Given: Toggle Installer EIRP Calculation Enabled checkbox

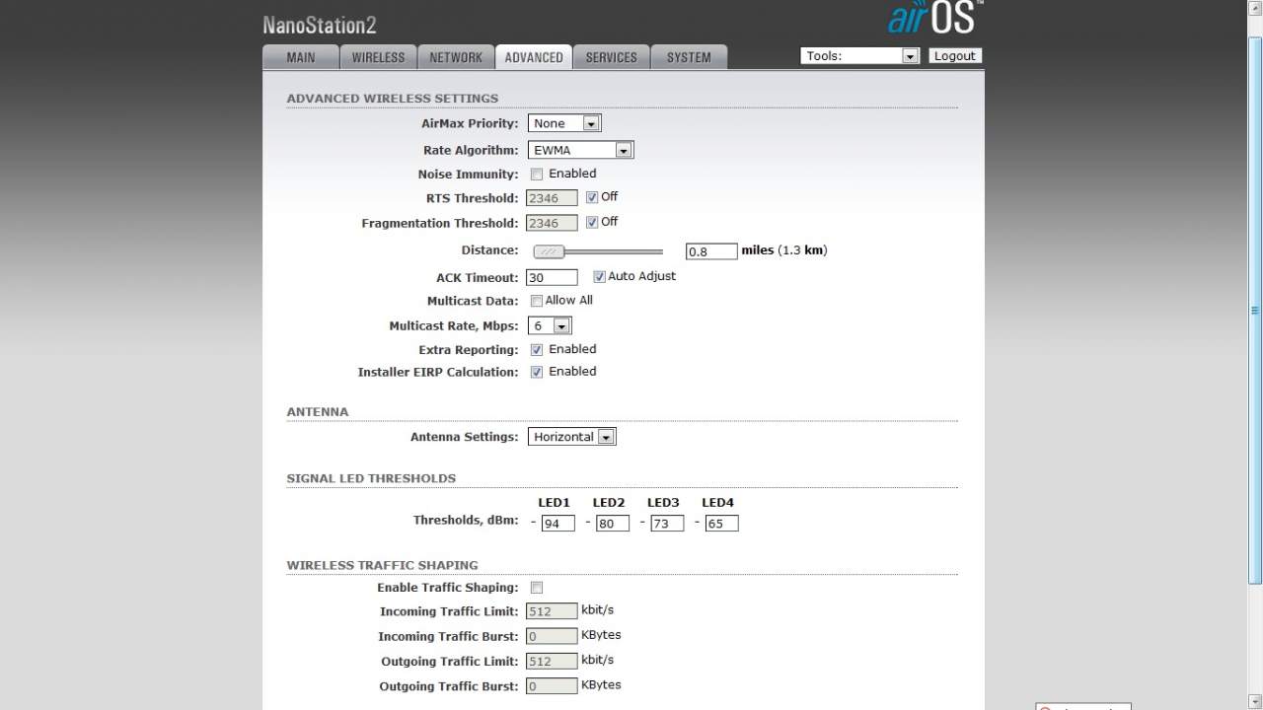Looking at the screenshot, I should (x=537, y=372).
